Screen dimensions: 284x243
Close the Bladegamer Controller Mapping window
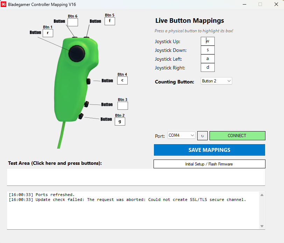(x=276, y=4)
